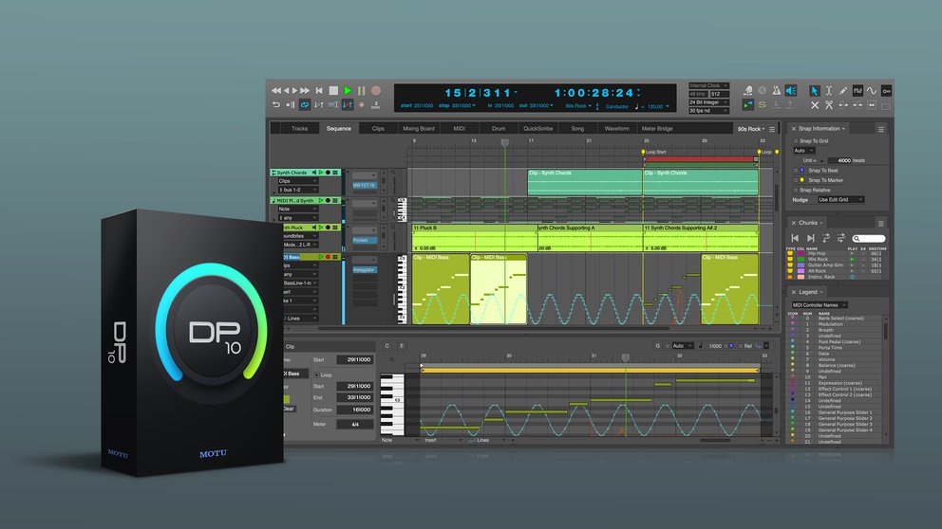Viewport: 942px width, 529px height.
Task: Open the 30 fps nd frame rate dropdown
Action: 709,111
